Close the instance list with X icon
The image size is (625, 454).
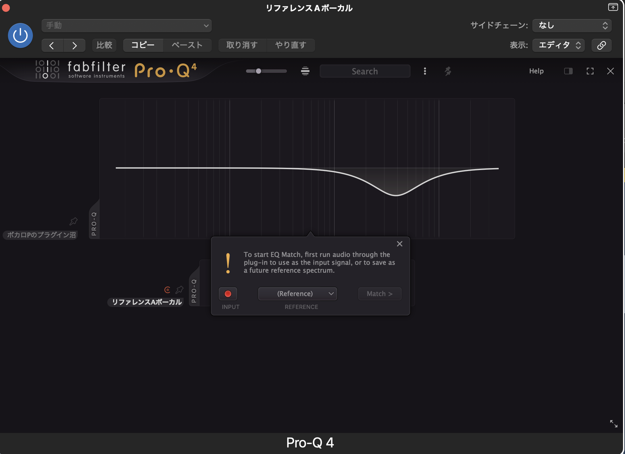pos(611,71)
